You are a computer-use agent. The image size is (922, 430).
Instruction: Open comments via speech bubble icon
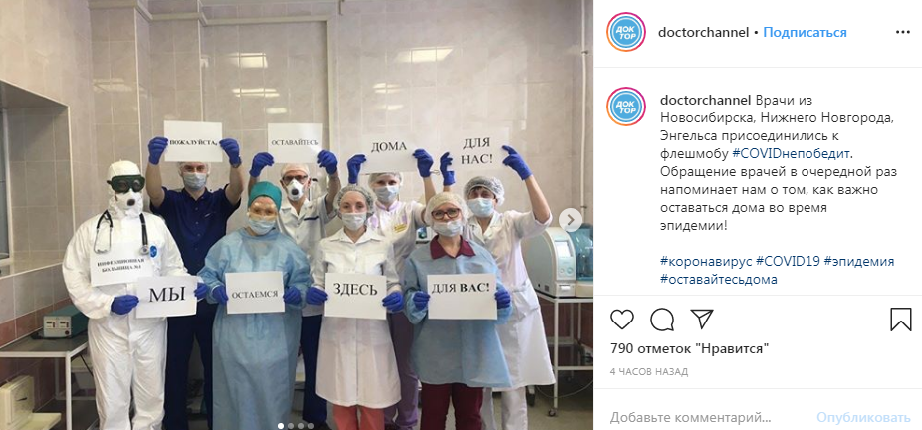[x=662, y=320]
